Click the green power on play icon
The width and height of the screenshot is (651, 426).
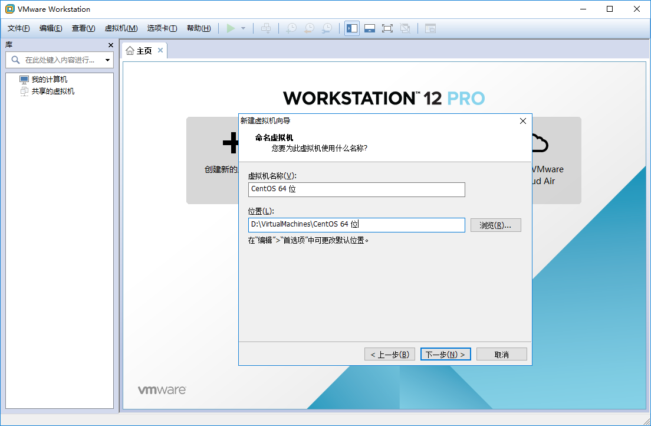[x=231, y=28]
